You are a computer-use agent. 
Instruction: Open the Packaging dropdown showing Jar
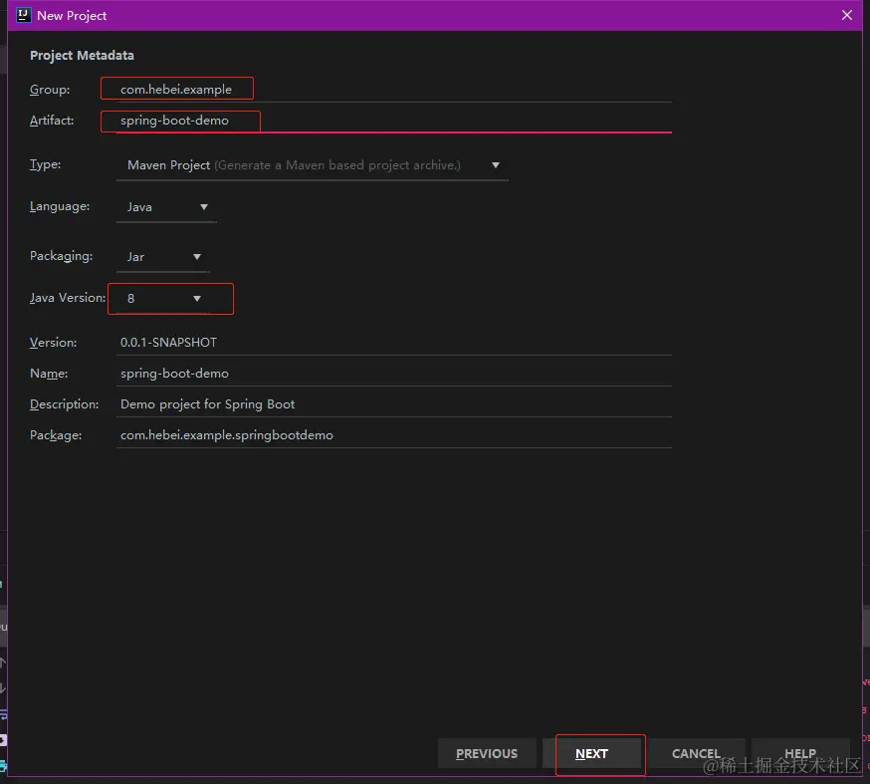pyautogui.click(x=163, y=257)
